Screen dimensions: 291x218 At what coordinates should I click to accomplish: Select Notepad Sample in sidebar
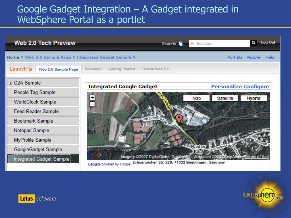pos(43,130)
